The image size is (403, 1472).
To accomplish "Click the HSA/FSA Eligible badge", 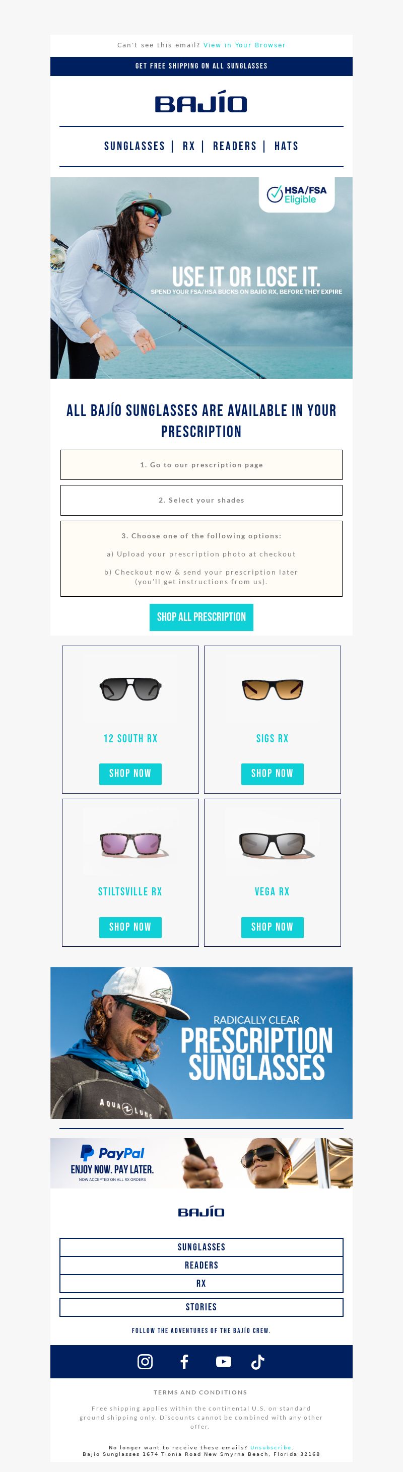I will coord(297,194).
